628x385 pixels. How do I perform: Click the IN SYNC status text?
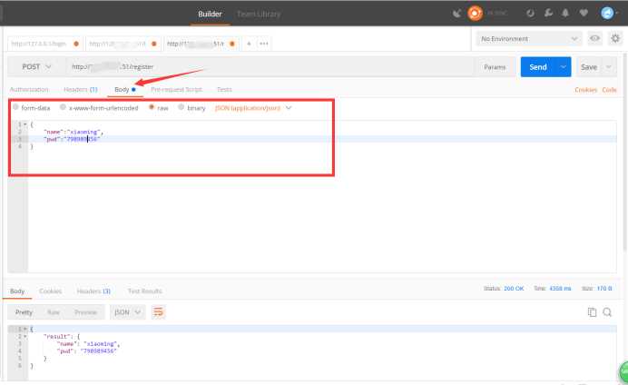point(497,14)
